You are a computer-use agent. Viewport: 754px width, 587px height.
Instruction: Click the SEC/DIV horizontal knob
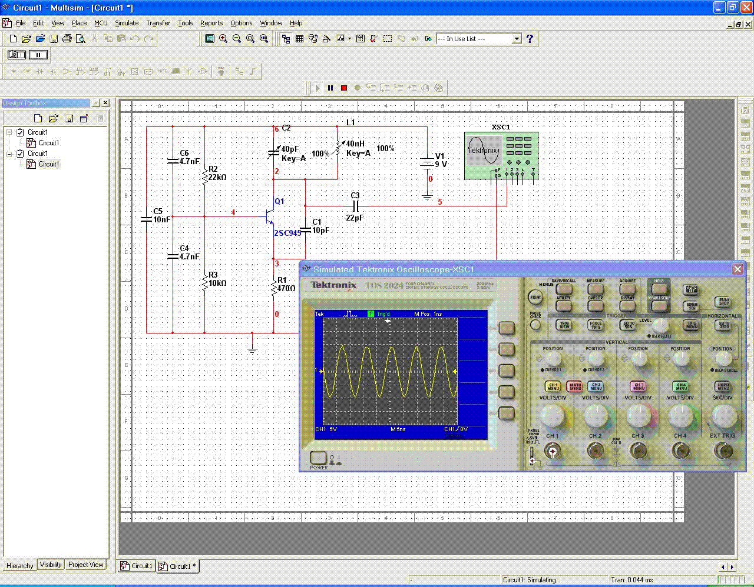(724, 416)
